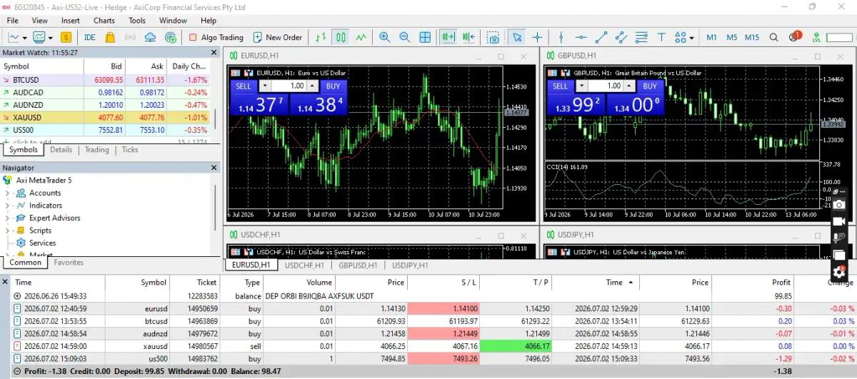
Task: Switch chart to candlesticks icon
Action: coord(341,37)
